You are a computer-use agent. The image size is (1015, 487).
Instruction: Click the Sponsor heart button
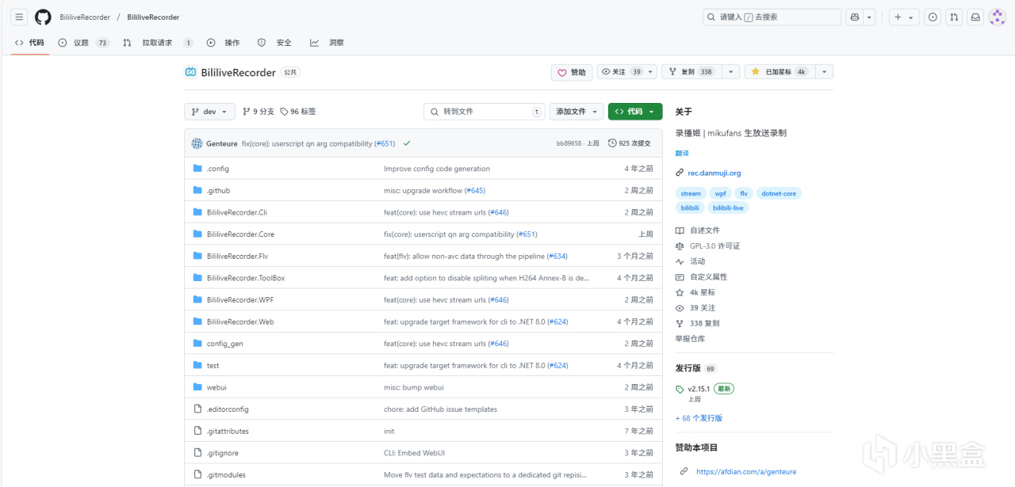[x=572, y=72]
